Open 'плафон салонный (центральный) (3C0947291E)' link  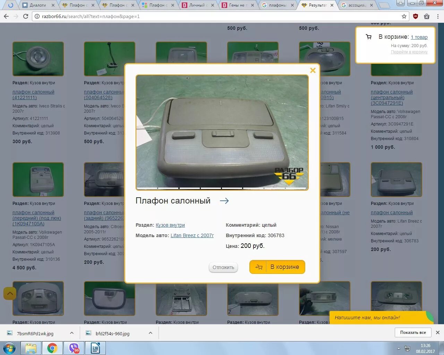[x=392, y=97]
